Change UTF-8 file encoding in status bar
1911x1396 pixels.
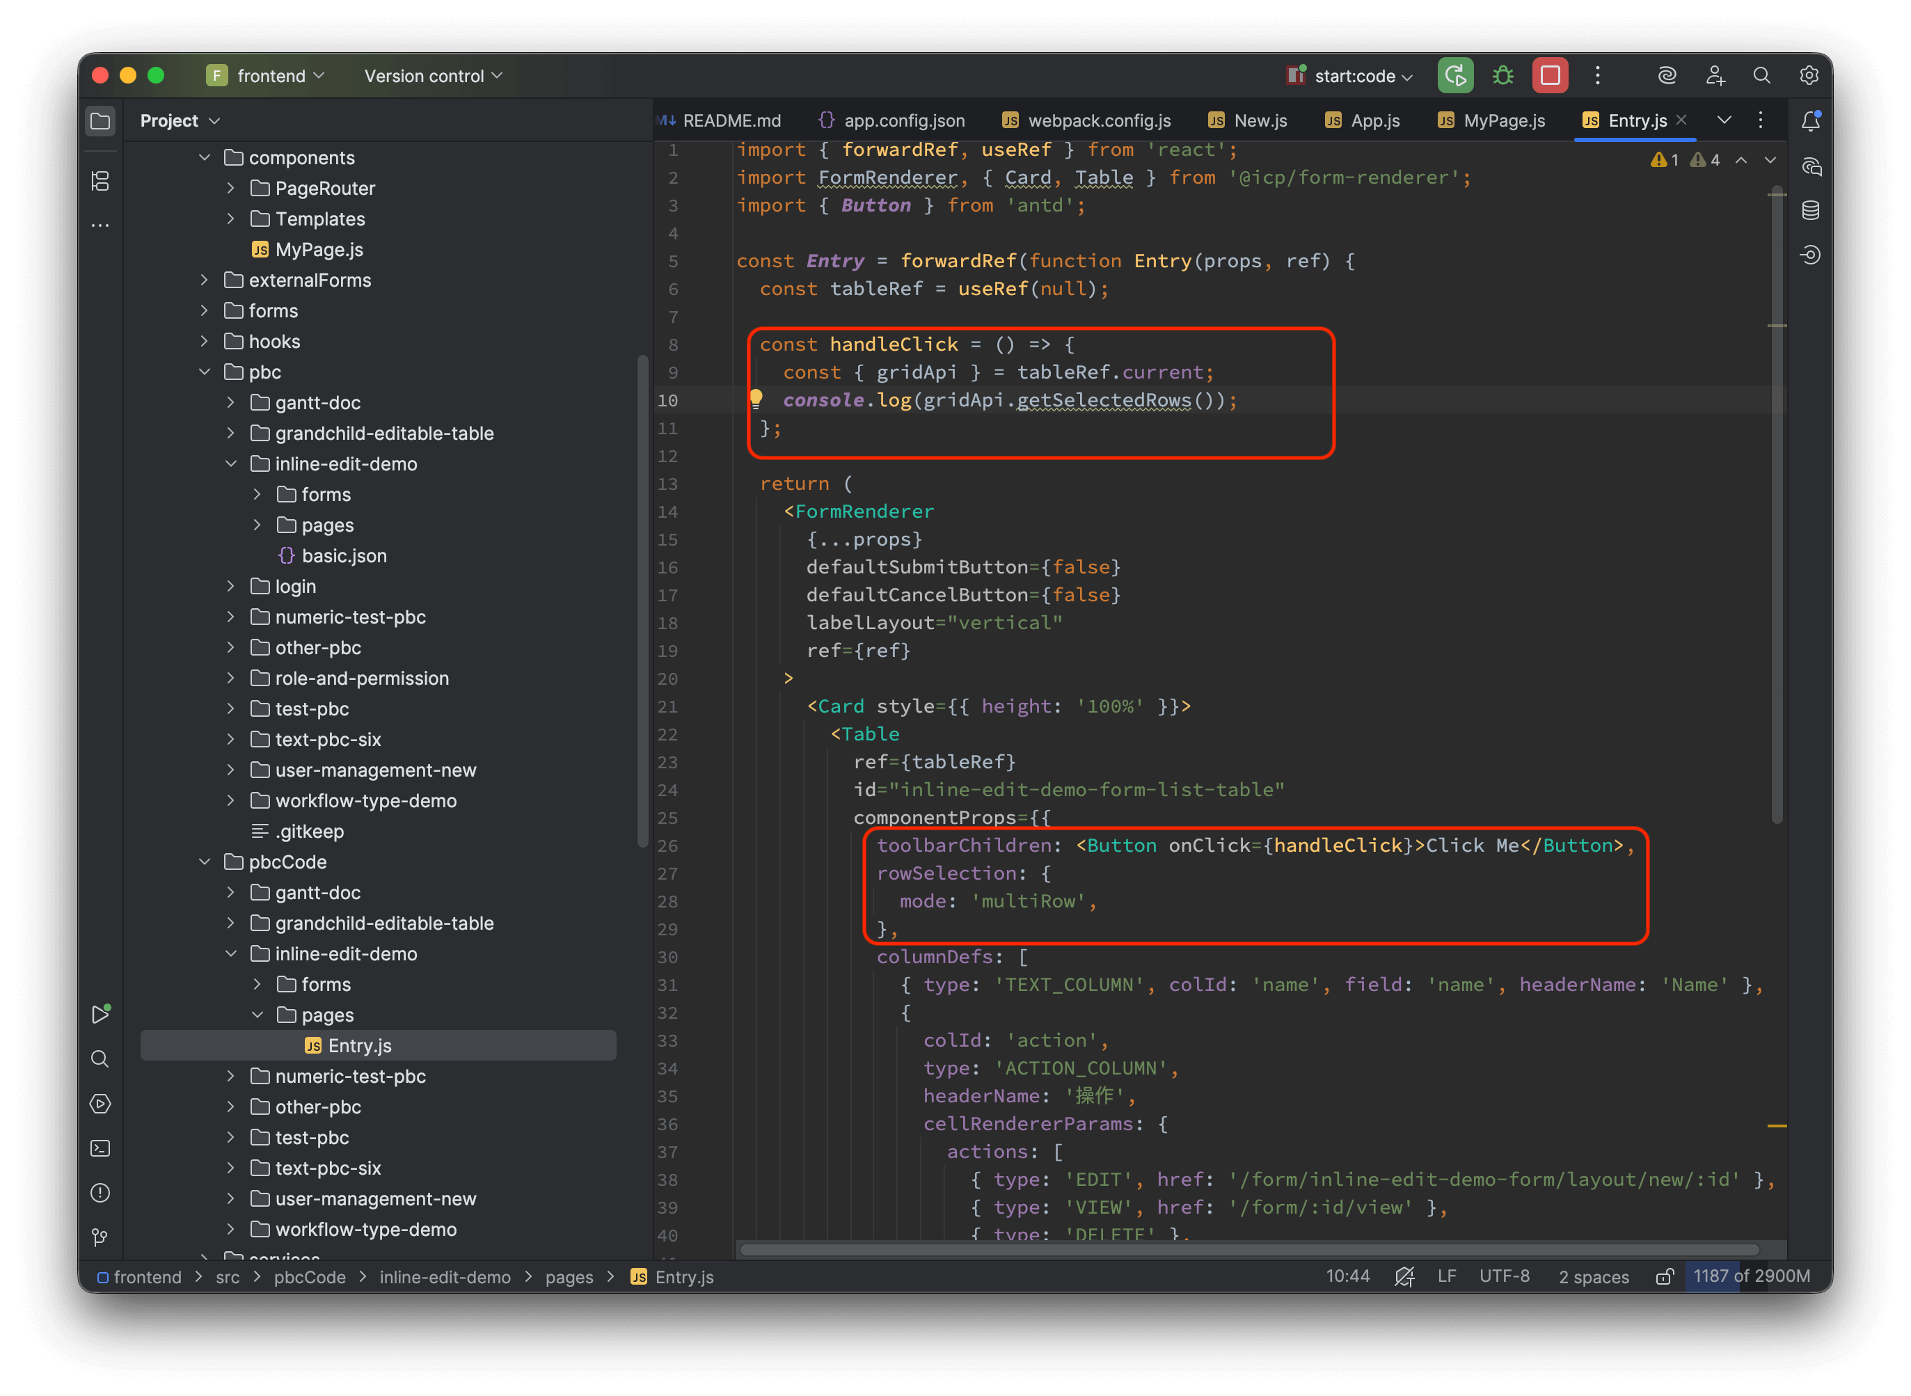coord(1504,1276)
